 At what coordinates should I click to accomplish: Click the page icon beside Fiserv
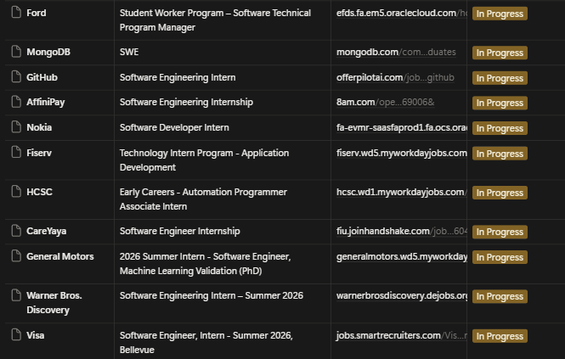click(x=16, y=152)
